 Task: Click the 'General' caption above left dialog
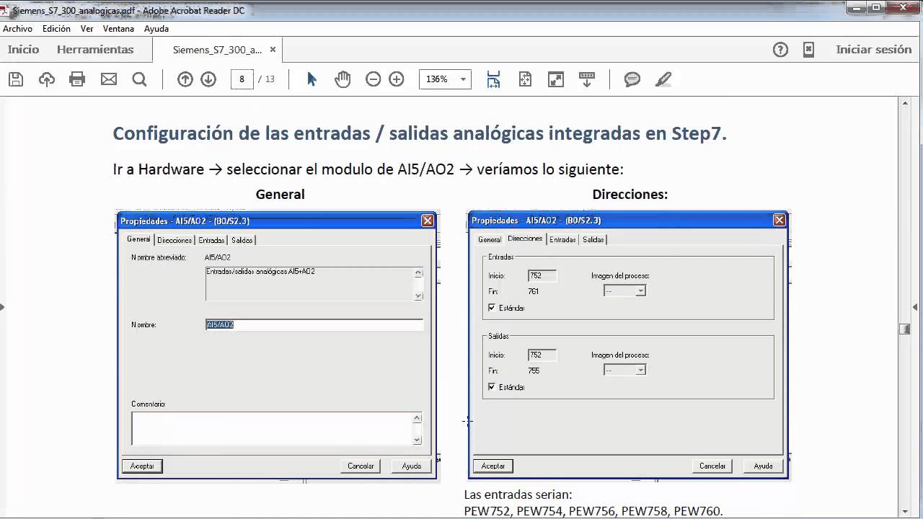[280, 194]
